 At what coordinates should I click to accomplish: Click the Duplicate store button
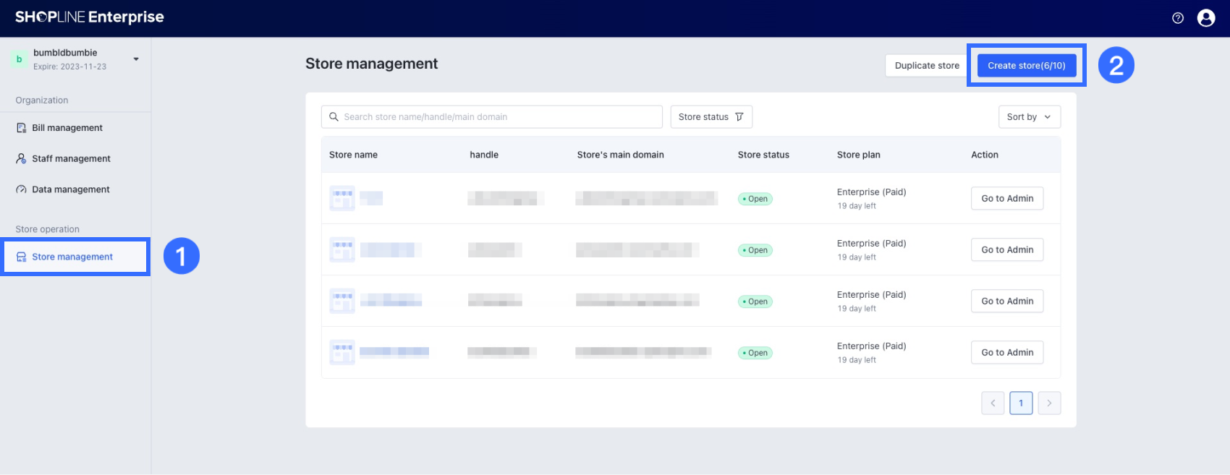927,66
